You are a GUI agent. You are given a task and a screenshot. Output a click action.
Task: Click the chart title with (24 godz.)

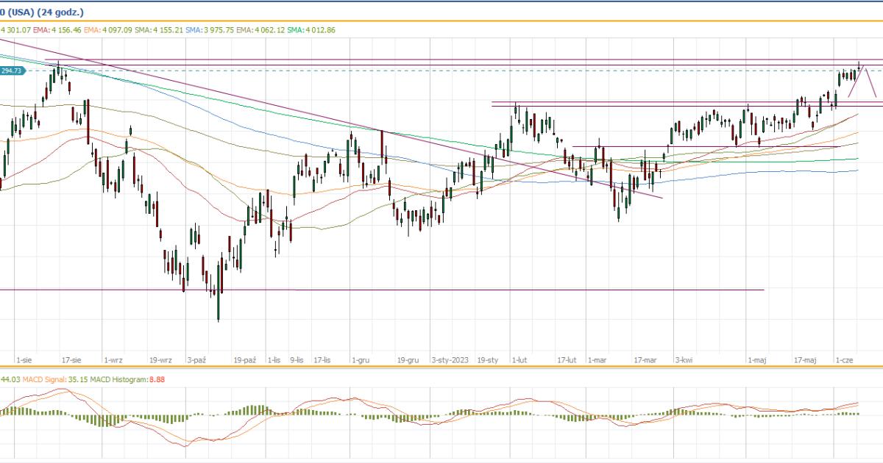pyautogui.click(x=41, y=12)
